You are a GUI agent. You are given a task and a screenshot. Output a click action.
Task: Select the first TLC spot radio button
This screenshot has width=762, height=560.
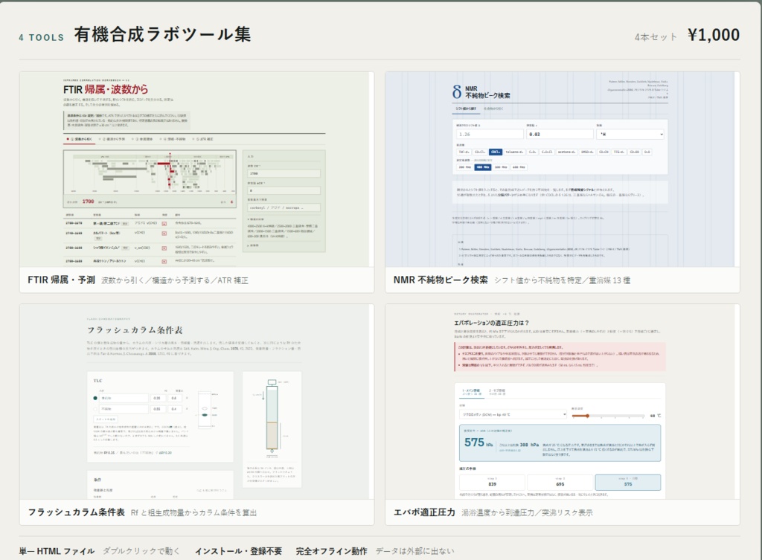95,399
